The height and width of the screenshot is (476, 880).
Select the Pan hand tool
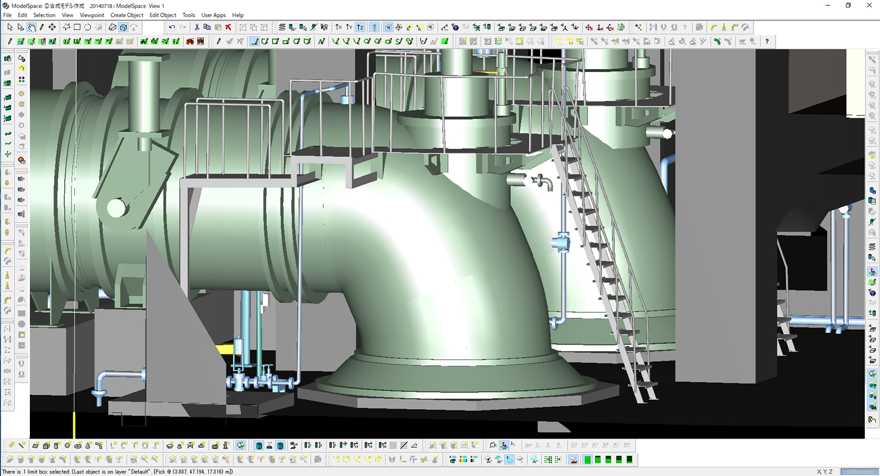coord(31,27)
